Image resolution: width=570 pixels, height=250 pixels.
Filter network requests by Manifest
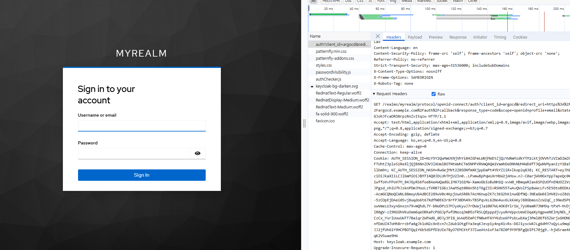424,1
